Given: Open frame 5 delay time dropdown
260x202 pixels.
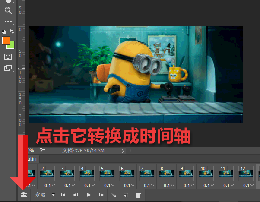Looking at the screenshot, I should (109, 186).
